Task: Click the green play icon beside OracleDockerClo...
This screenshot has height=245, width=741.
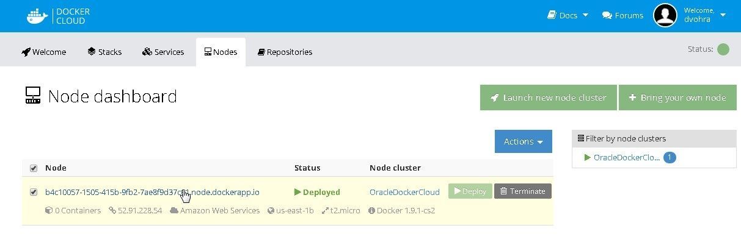Action: pos(588,157)
